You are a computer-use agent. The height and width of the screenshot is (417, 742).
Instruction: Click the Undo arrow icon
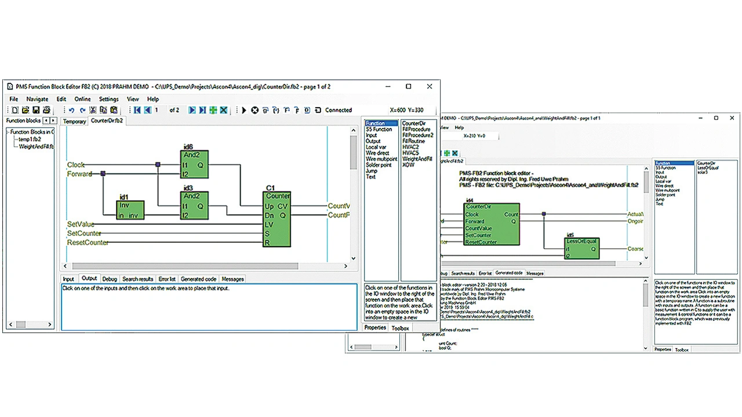click(x=72, y=110)
